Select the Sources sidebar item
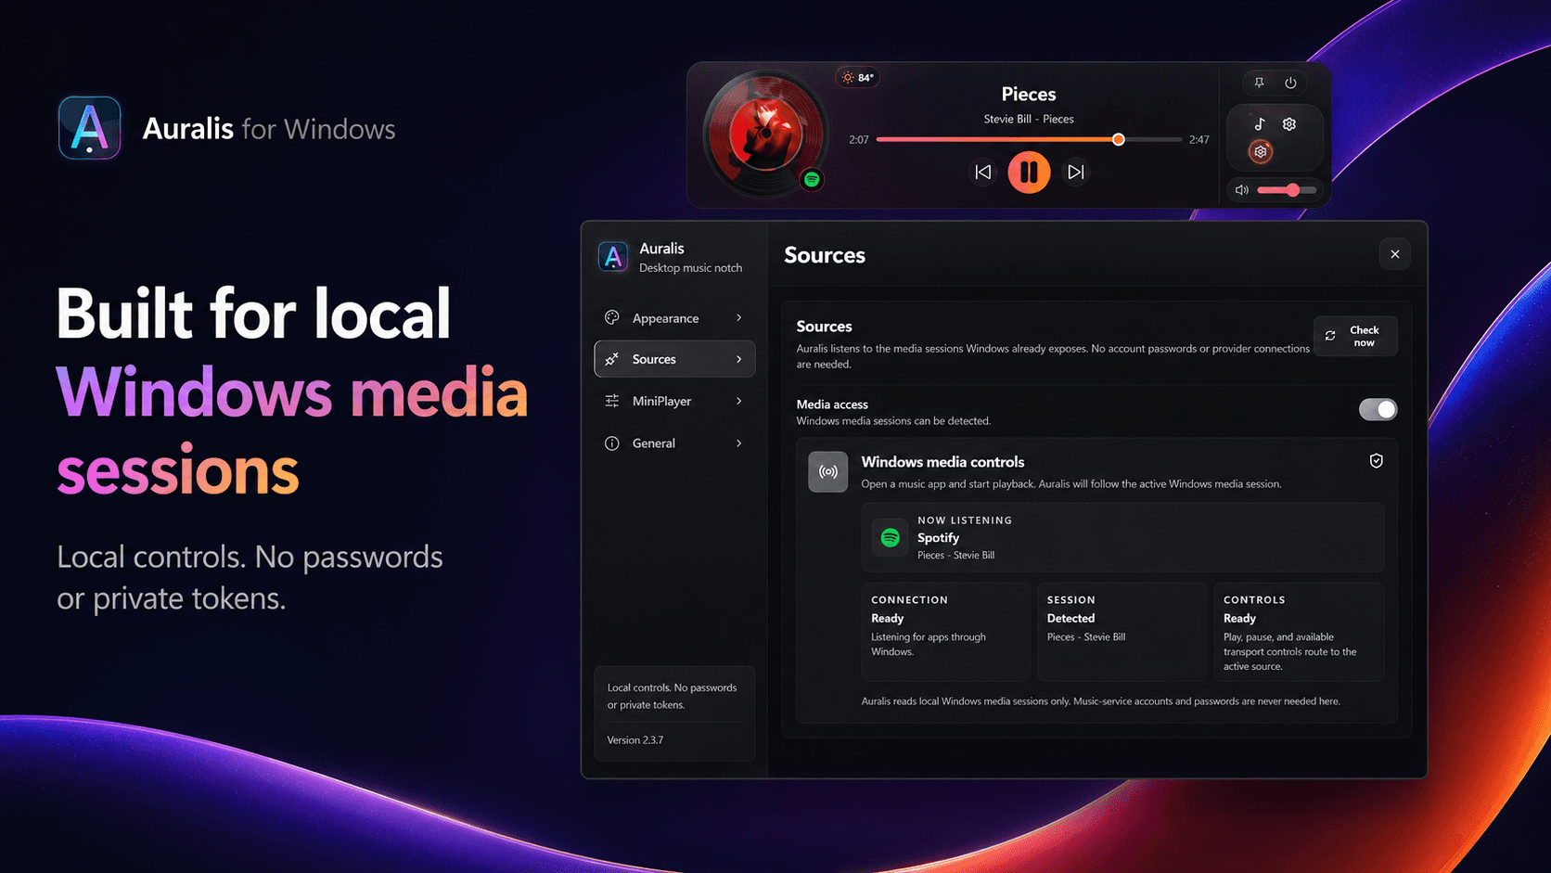The image size is (1551, 873). pyautogui.click(x=674, y=359)
